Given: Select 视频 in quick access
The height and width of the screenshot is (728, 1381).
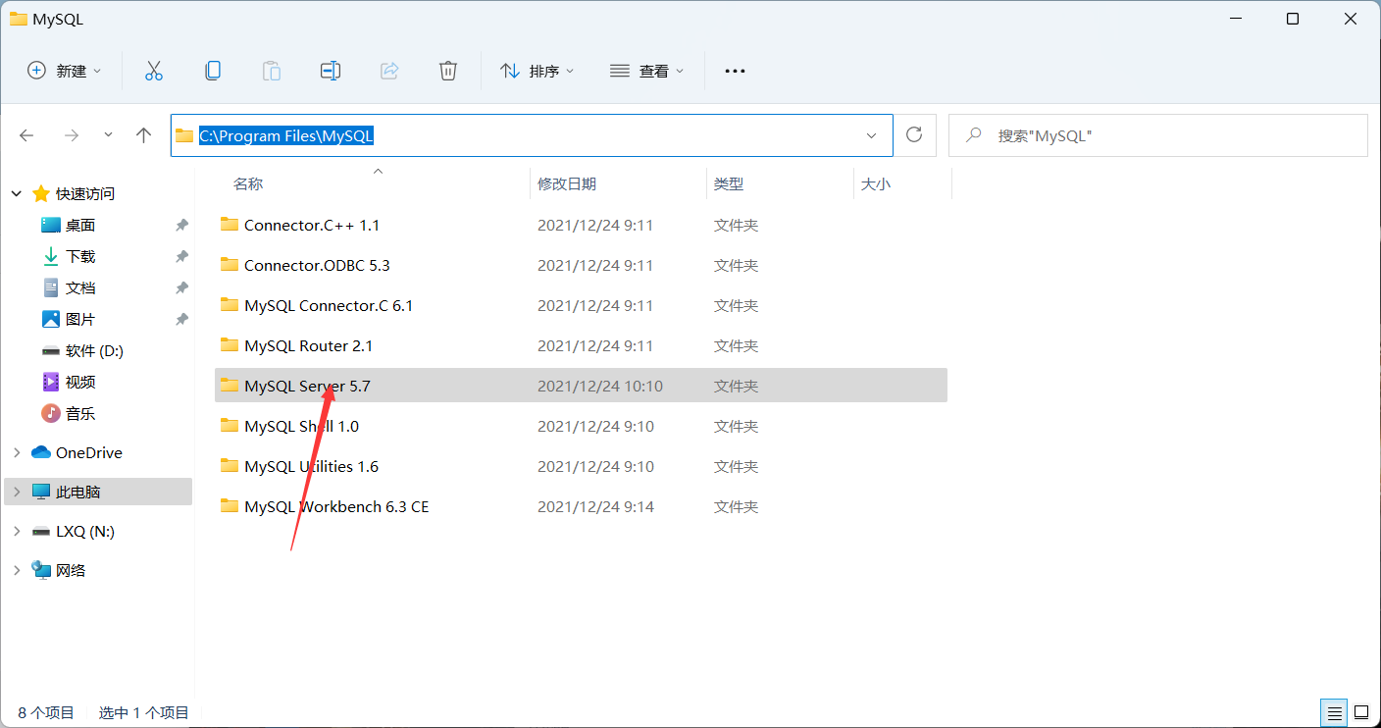Looking at the screenshot, I should coord(80,383).
